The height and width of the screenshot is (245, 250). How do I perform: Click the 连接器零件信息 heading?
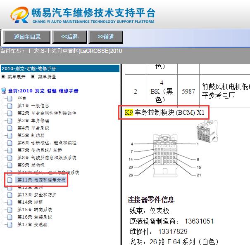[151, 200]
